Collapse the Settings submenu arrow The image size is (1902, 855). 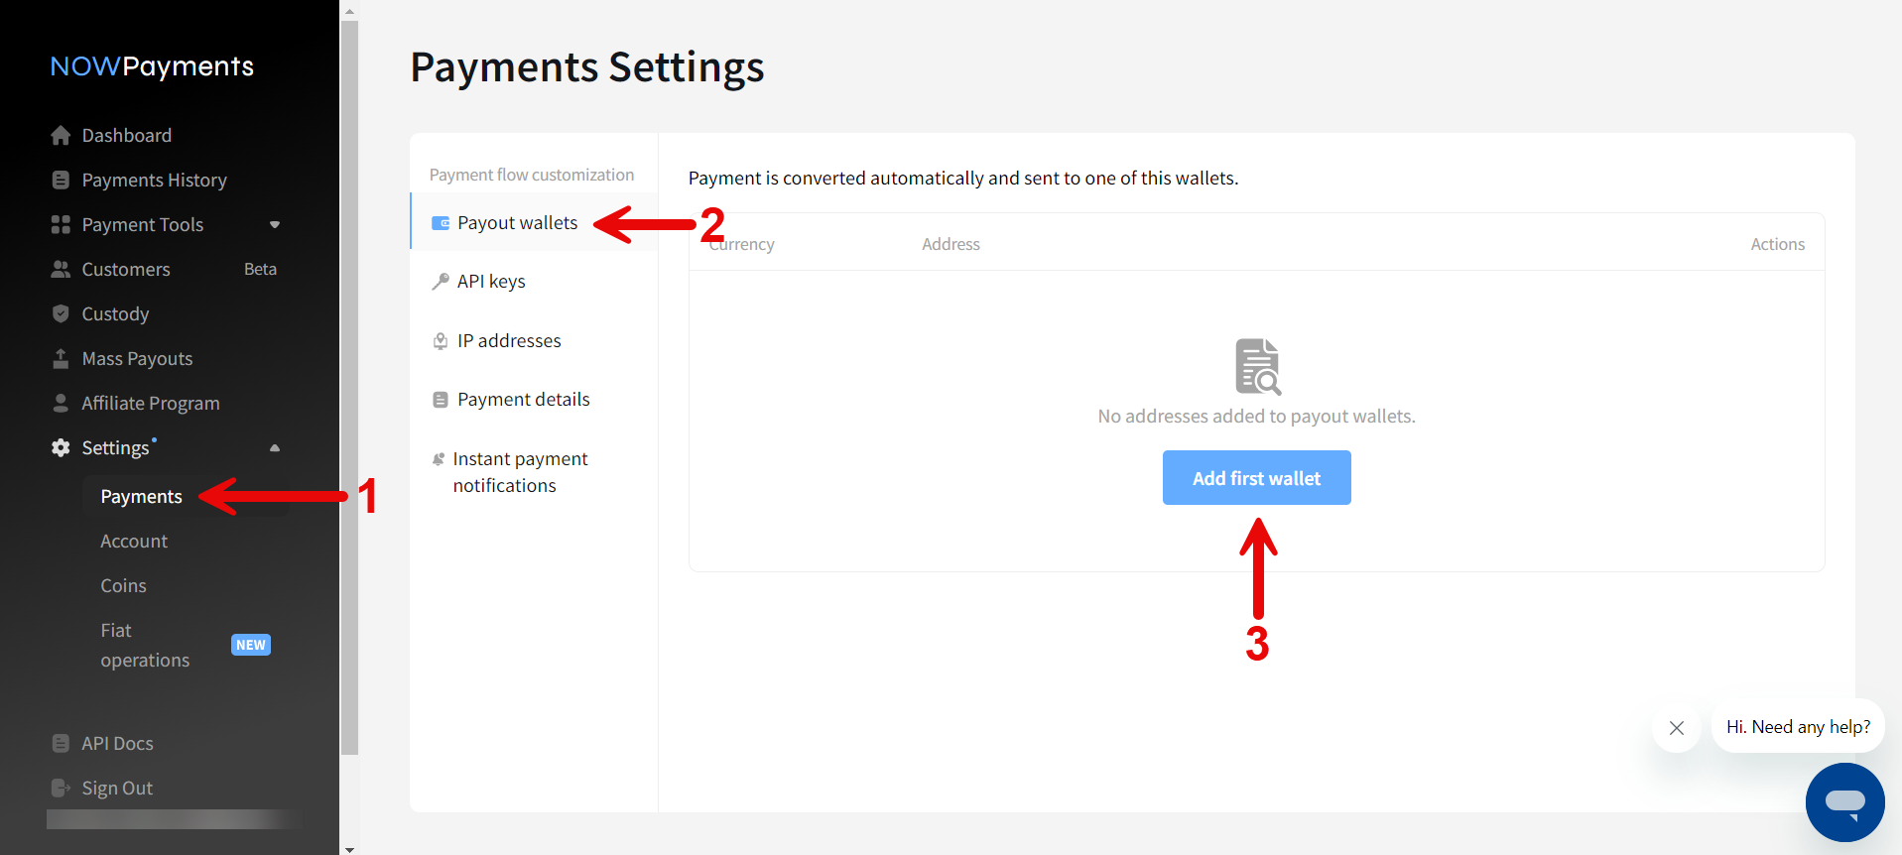coord(275,448)
